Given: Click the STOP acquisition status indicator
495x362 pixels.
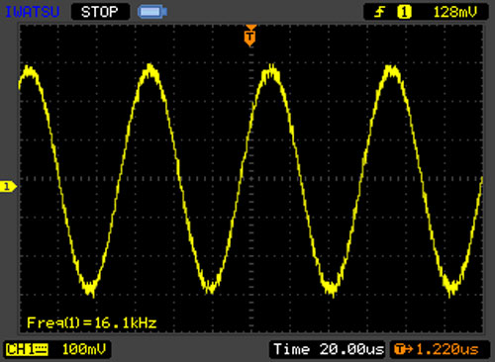Looking at the screenshot, I should 100,12.
